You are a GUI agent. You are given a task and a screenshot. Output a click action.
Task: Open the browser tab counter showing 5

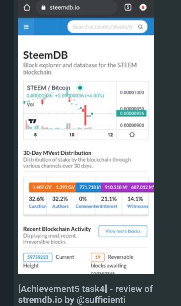128,7
